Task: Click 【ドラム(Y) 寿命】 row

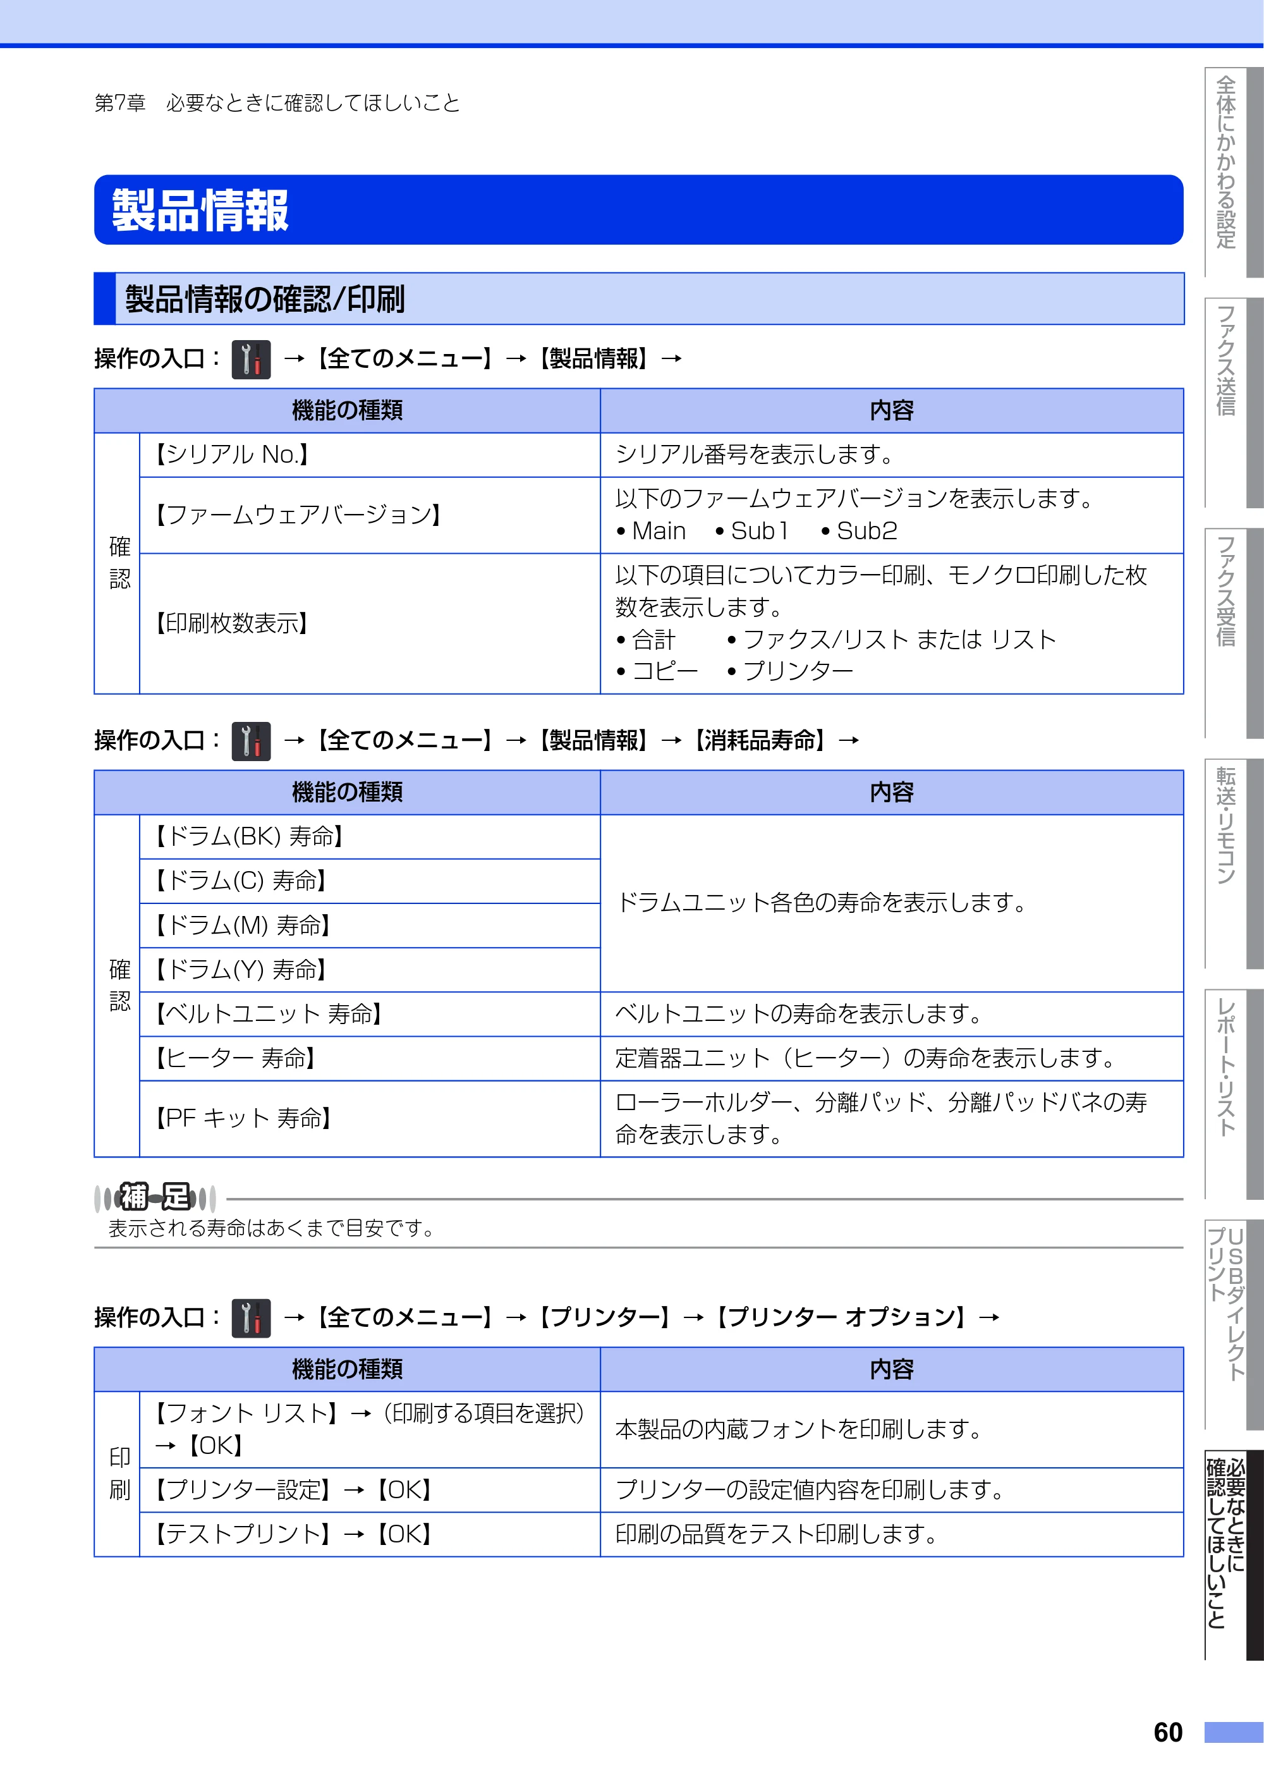Action: (x=370, y=970)
